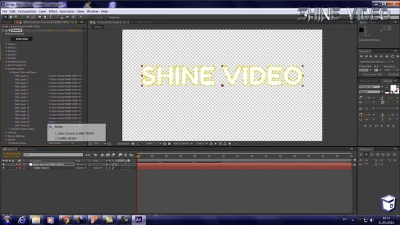
Task: Open Internet Explorer from the taskbar
Action: pyautogui.click(x=22, y=219)
